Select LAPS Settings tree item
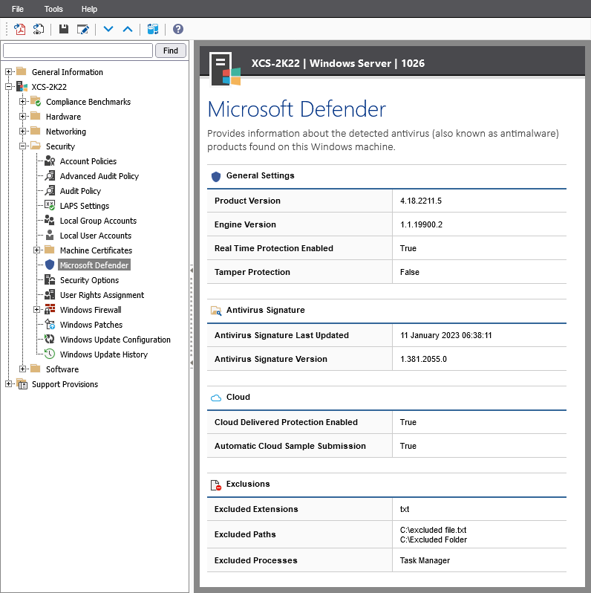This screenshot has width=591, height=593. coord(85,206)
